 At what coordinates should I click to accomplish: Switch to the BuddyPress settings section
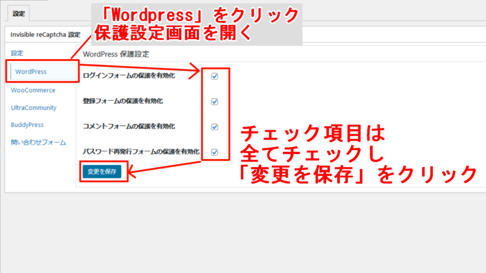click(x=27, y=125)
